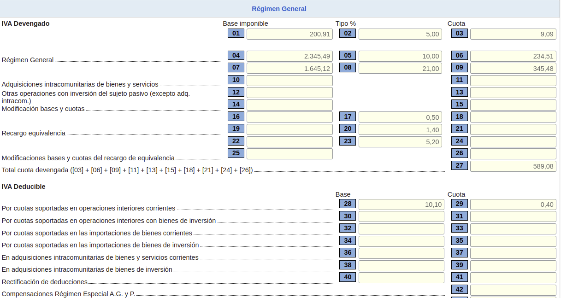
Task: Focus base imponible field 04 with 2.345,49
Action: tap(289, 56)
